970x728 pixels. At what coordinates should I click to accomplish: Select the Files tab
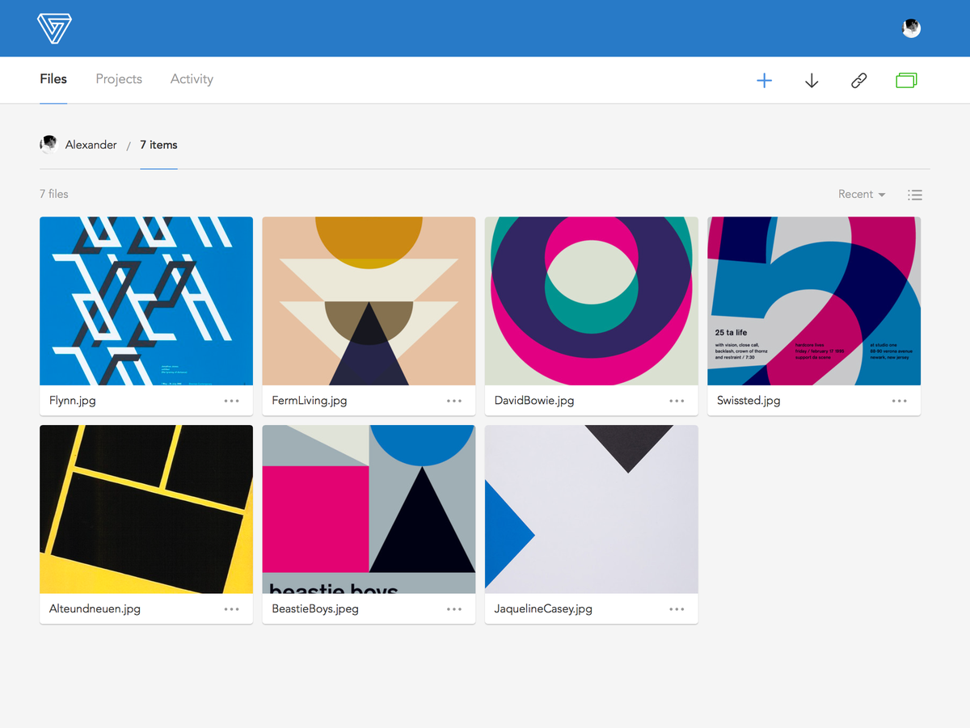coord(53,79)
